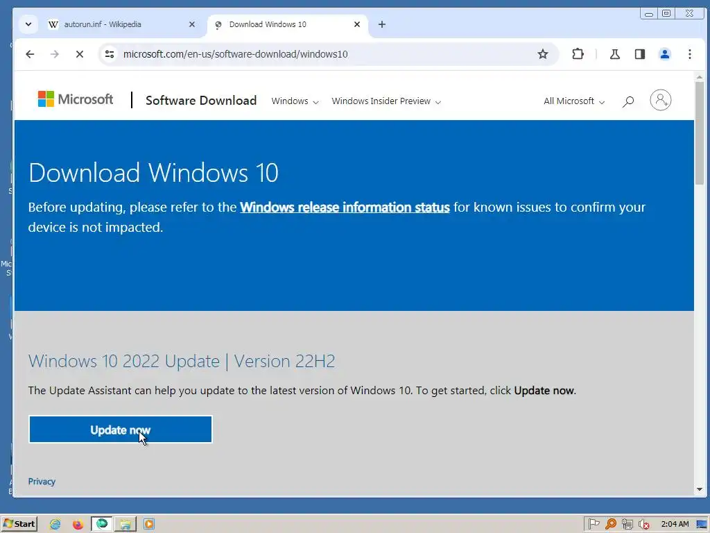Open the Privacy link
Image resolution: width=710 pixels, height=533 pixels.
[x=42, y=482]
